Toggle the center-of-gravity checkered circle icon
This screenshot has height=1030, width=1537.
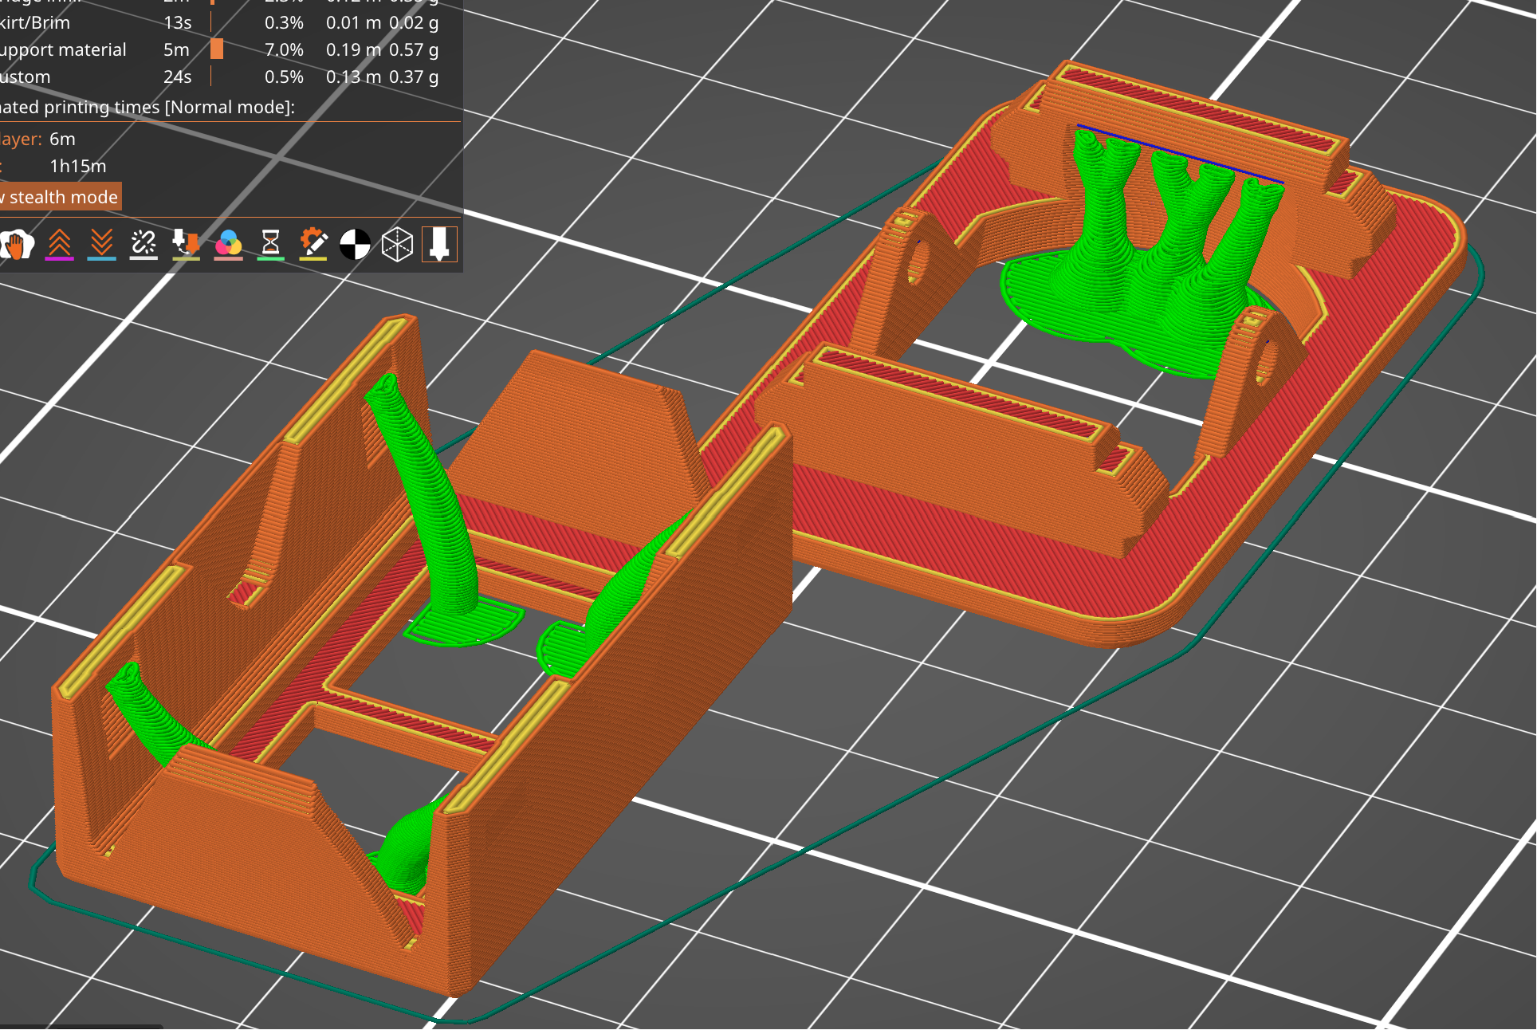click(355, 246)
